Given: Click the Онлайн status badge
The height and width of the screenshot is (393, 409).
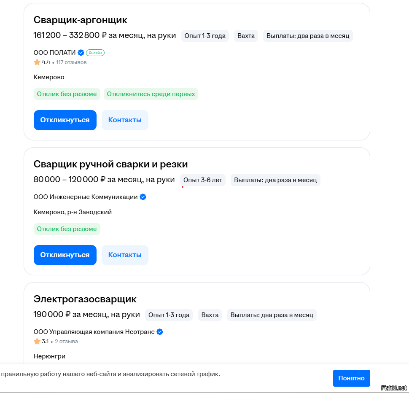Looking at the screenshot, I should (95, 53).
